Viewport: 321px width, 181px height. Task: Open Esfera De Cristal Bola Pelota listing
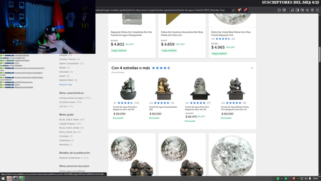(x=231, y=33)
